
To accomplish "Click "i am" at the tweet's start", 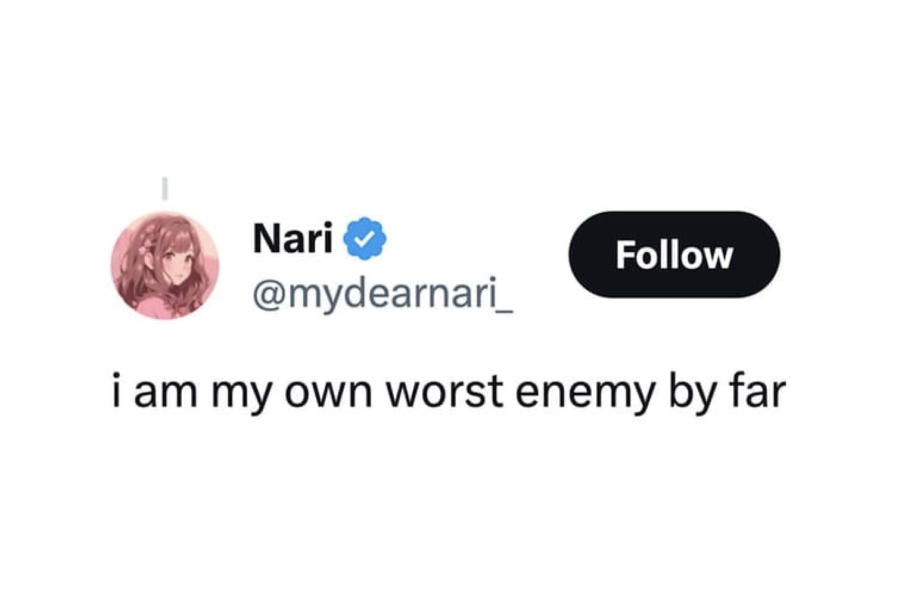I will tap(154, 392).
